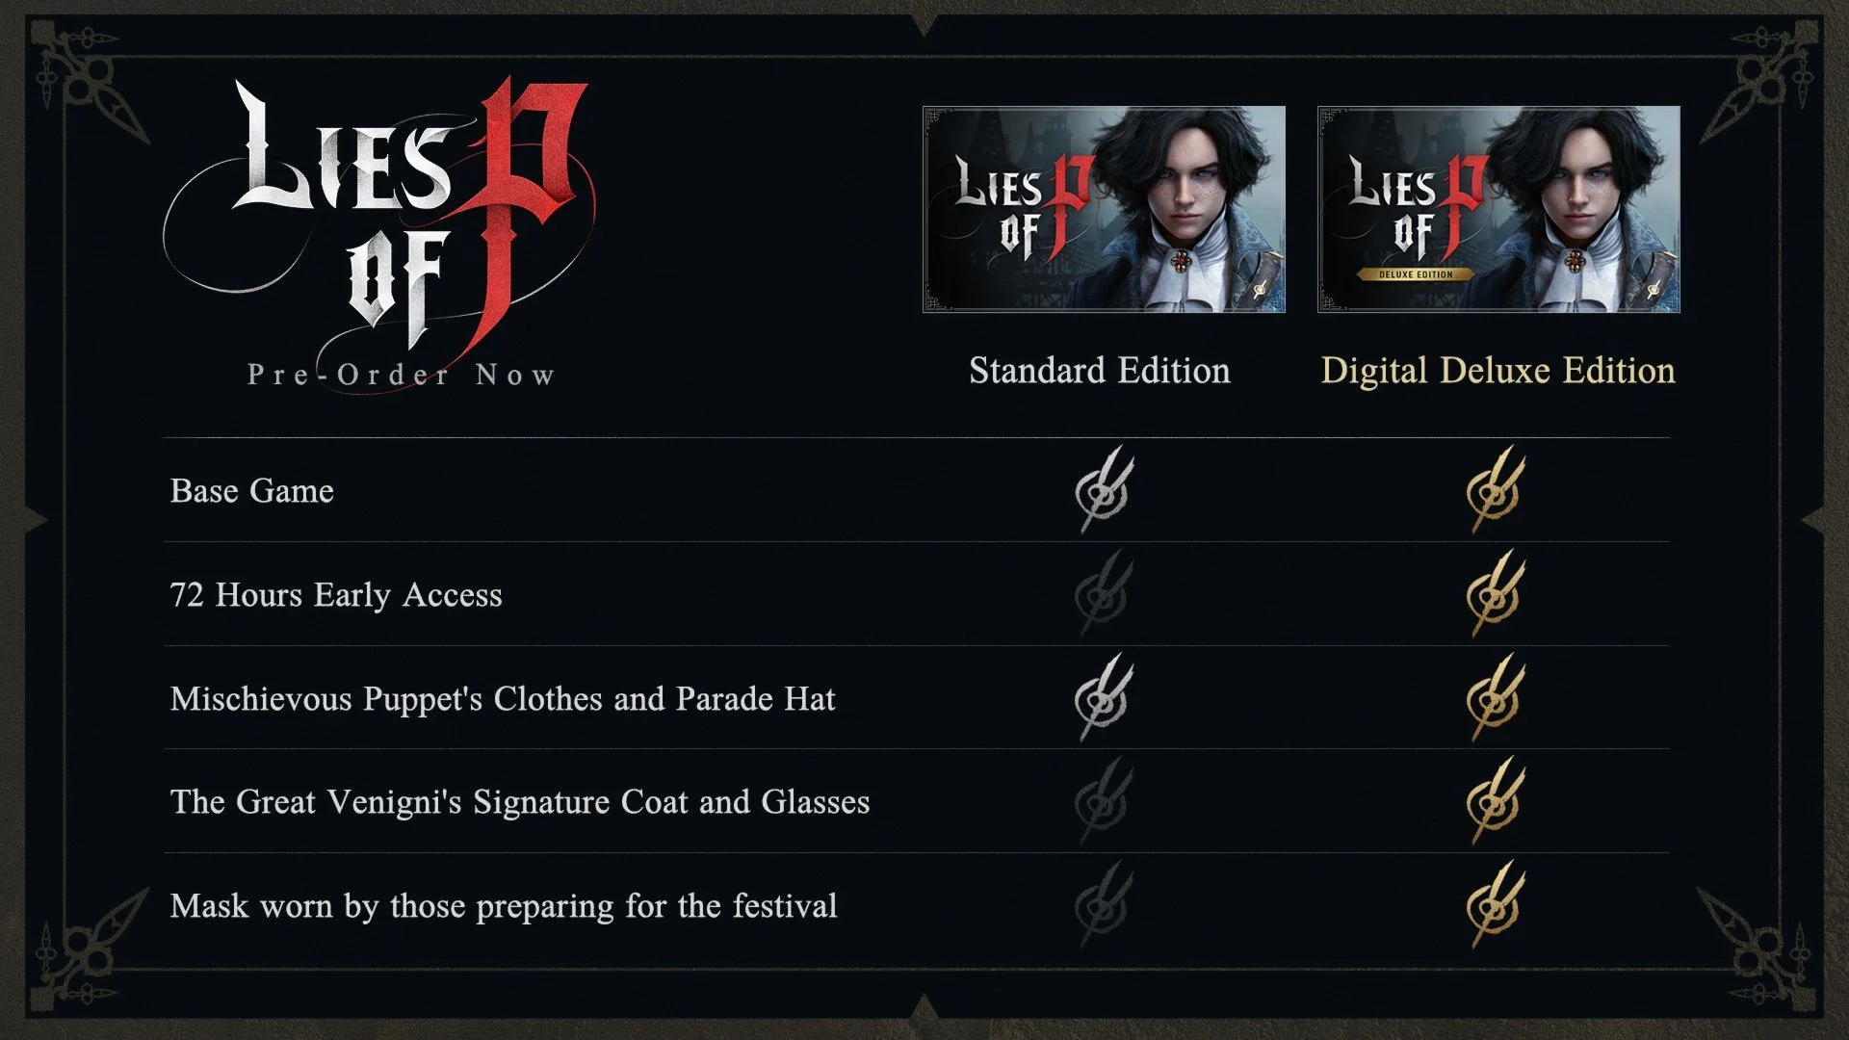The width and height of the screenshot is (1849, 1040).
Task: Click the dimmed Standard festival Mask icon
Action: pos(1104,906)
